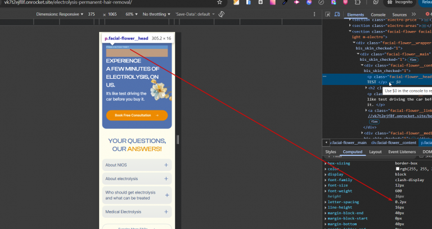This screenshot has height=229, width=432.
Task: Switch to the Sources tab
Action: (x=399, y=15)
